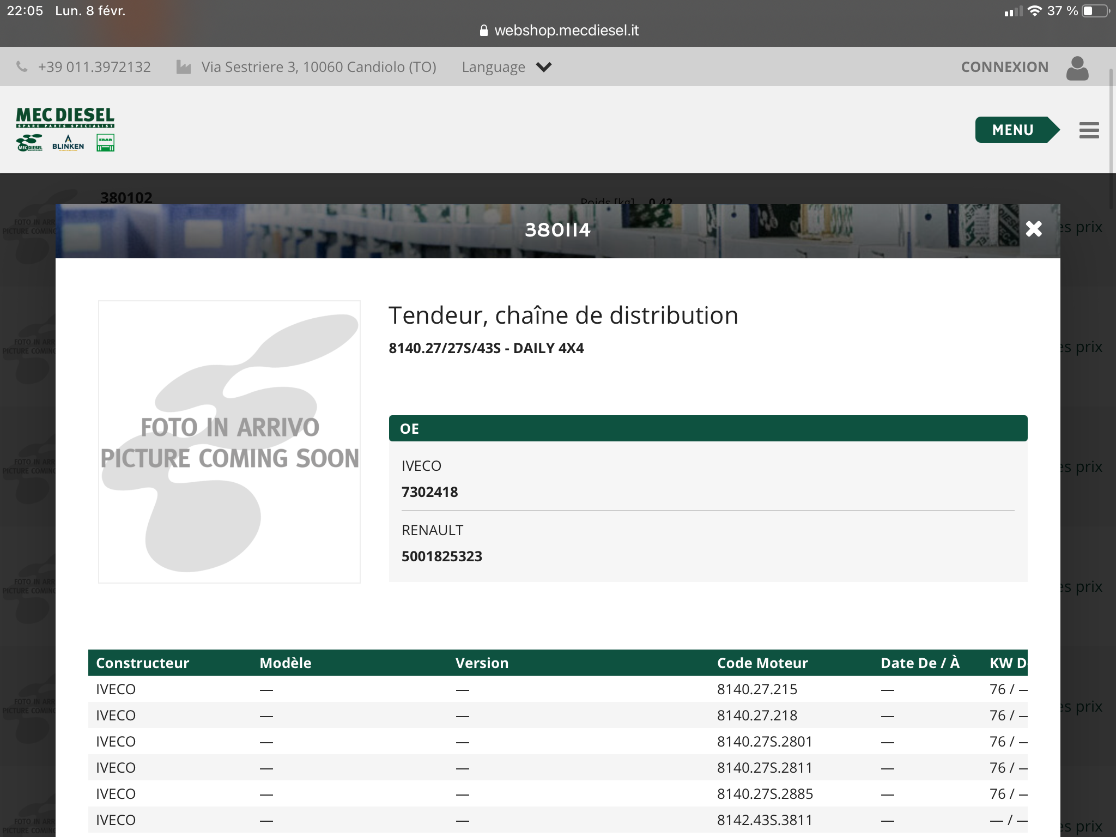
Task: Tap the lock icon in address bar
Action: pyautogui.click(x=483, y=31)
